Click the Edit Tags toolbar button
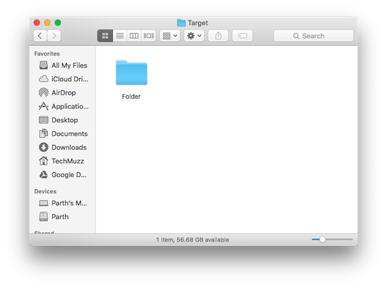Viewport: 387px width, 288px height. (x=243, y=36)
